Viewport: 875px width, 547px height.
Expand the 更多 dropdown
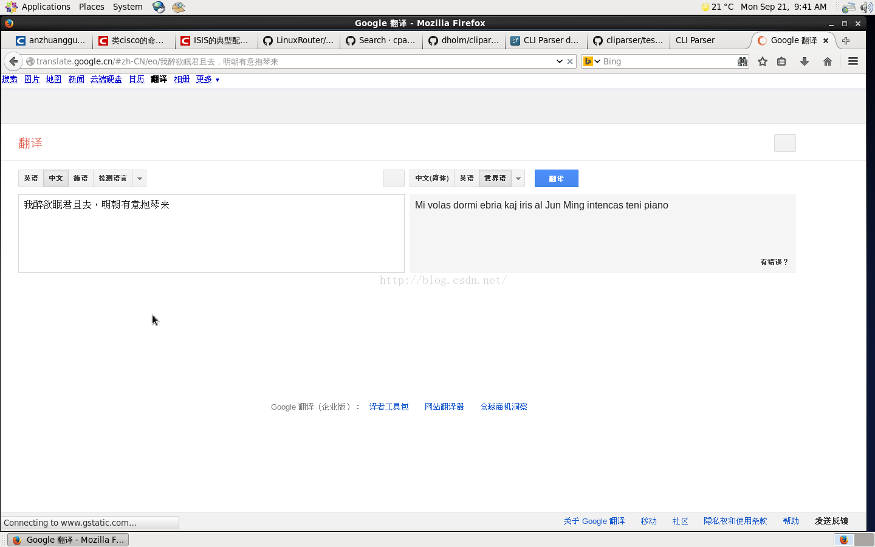208,79
